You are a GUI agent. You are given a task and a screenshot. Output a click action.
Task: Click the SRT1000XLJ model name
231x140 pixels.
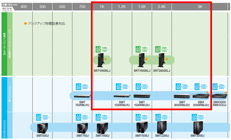[x=102, y=71]
